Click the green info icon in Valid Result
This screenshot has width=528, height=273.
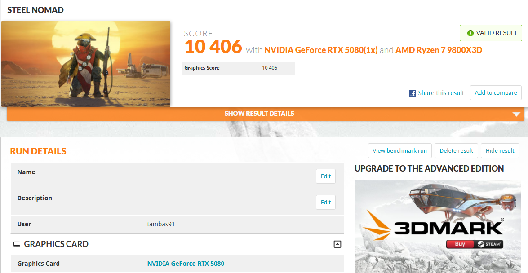pyautogui.click(x=470, y=33)
